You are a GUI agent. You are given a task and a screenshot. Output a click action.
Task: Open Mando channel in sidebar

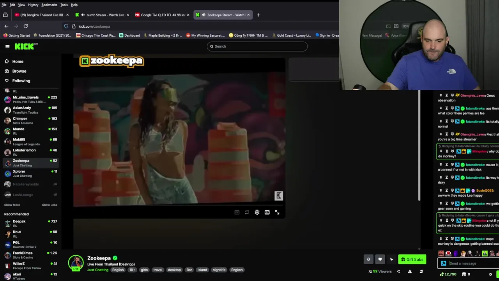(x=30, y=131)
